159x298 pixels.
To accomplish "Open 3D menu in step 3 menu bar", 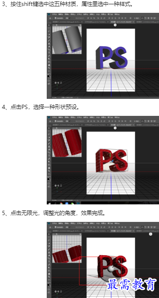I will tap(98, 14).
